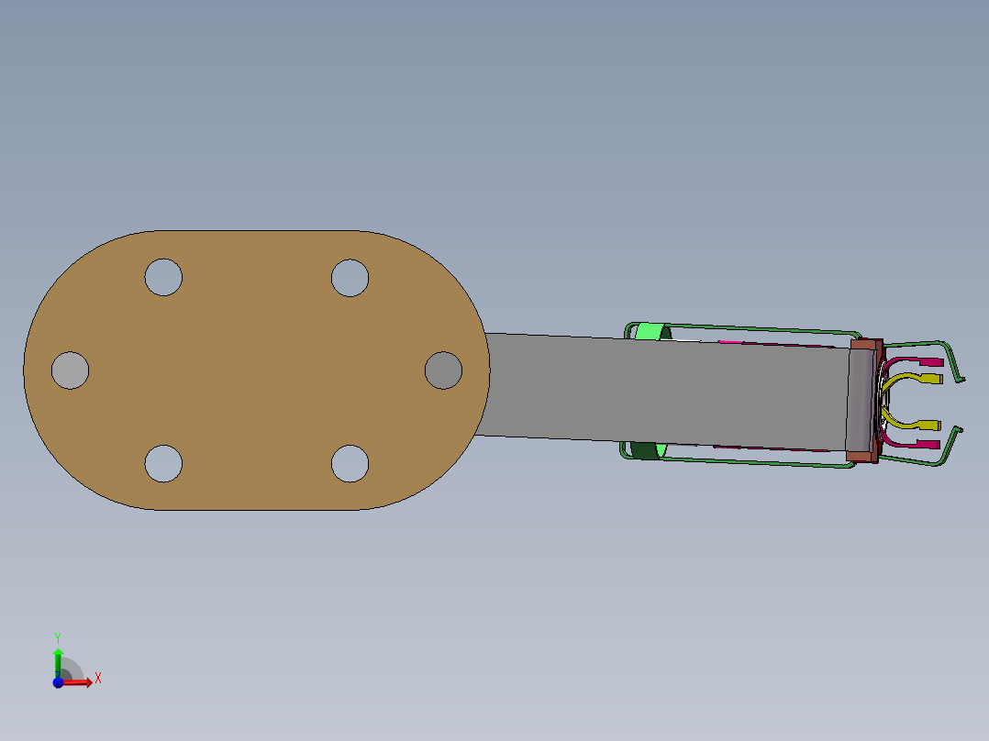Select the rightmost gray-filled hole near arm

point(443,370)
